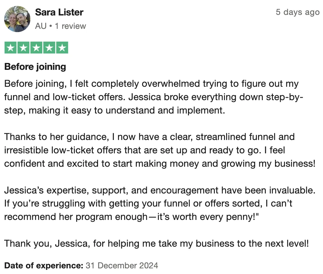
Task: Click the paragraph starting 'Before joining, I felt'
Action: coord(154,97)
